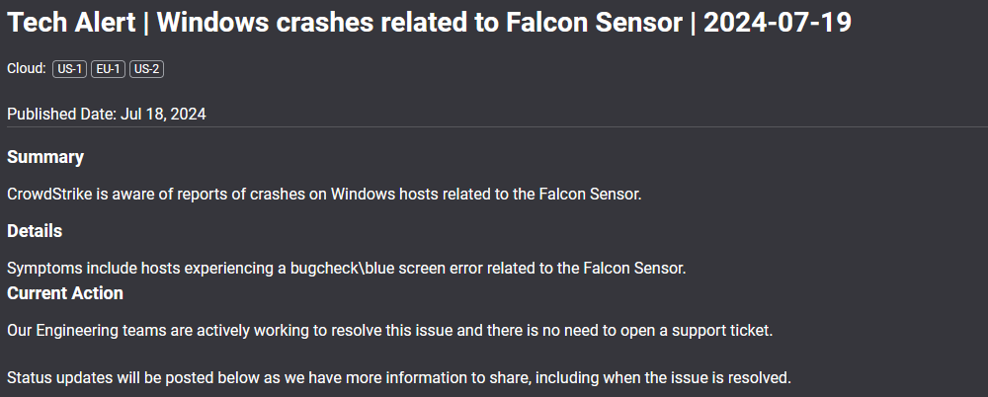Click the Published Date line
Image resolution: width=988 pixels, height=397 pixels.
107,114
